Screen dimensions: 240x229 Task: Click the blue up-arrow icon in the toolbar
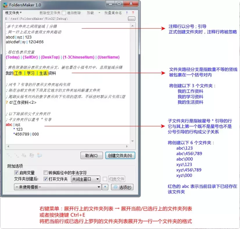tap(127, 13)
